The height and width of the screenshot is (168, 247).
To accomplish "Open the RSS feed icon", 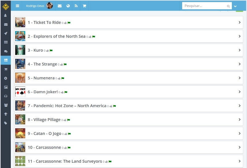I will pos(76,6).
